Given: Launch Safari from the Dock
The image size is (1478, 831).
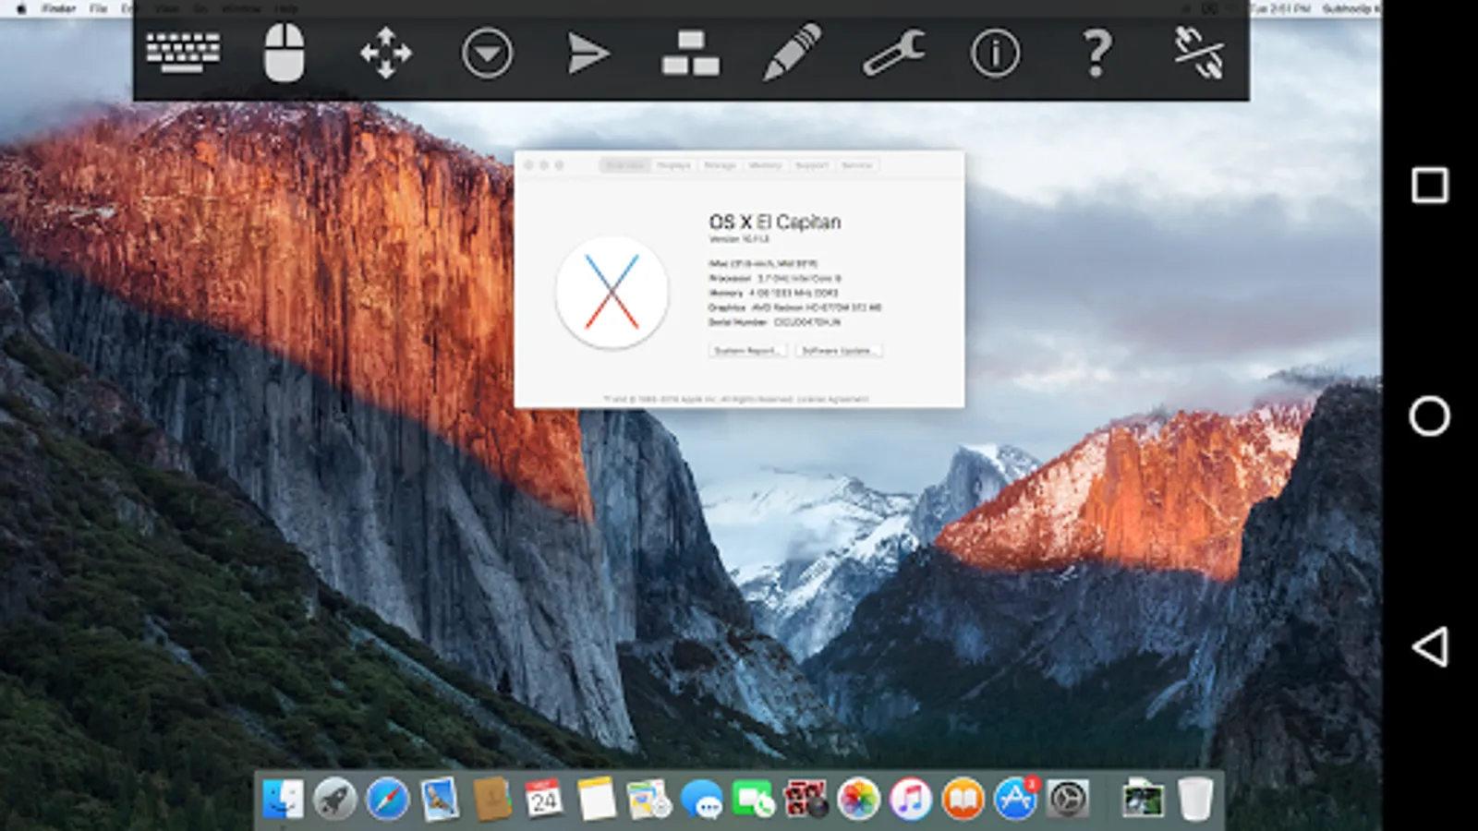Looking at the screenshot, I should click(387, 799).
